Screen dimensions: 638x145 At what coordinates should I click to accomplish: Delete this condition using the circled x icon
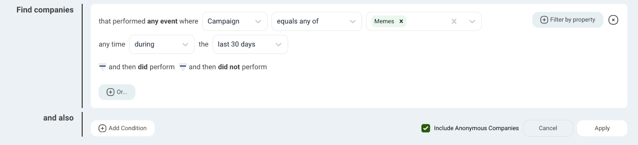click(x=613, y=20)
